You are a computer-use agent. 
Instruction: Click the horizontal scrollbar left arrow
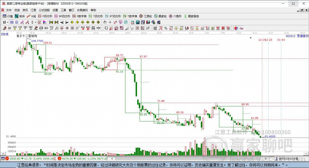coord(112,159)
